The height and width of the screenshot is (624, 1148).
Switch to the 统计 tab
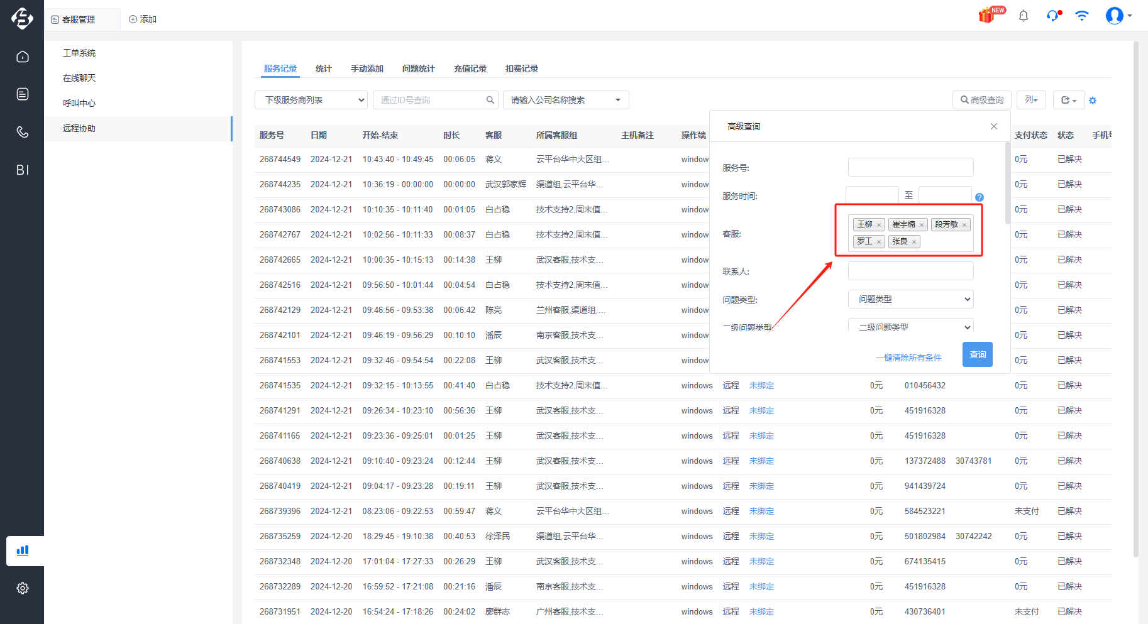click(x=324, y=68)
